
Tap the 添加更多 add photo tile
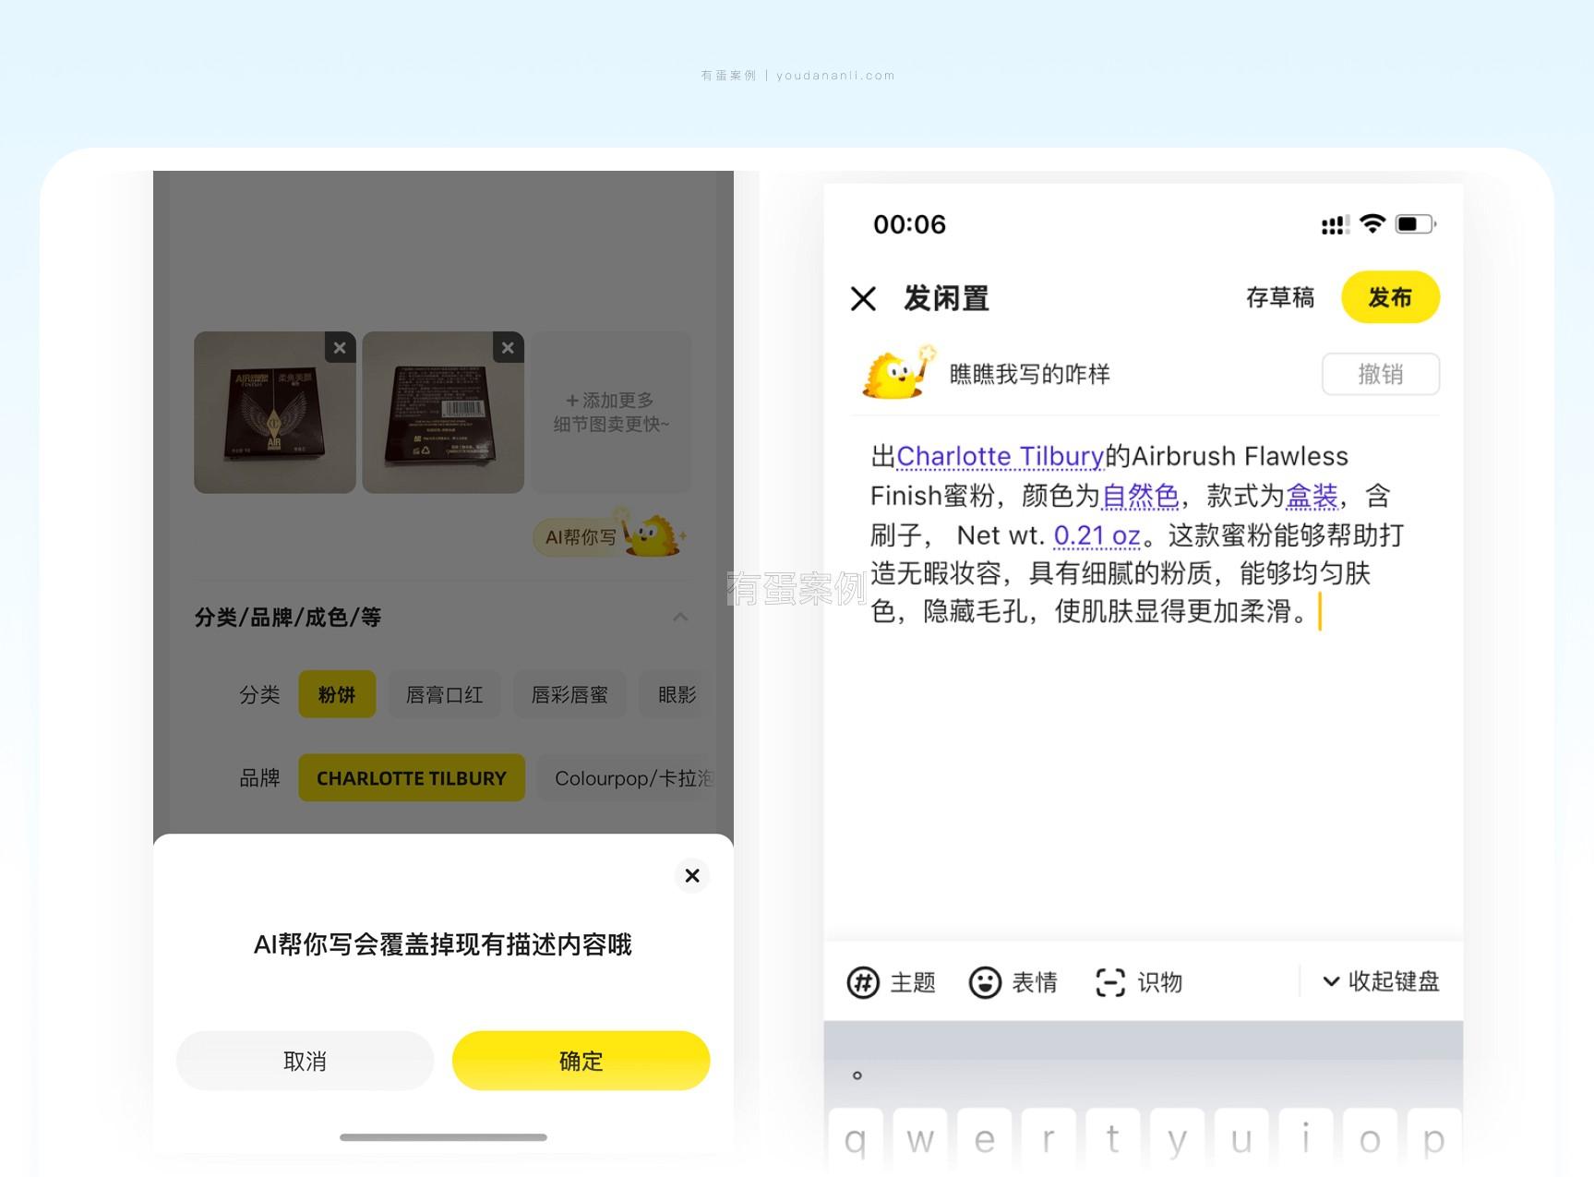(x=611, y=412)
